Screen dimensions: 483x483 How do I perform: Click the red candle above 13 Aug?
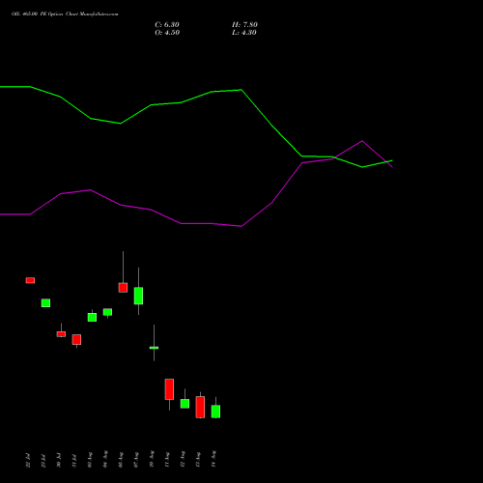tap(200, 408)
